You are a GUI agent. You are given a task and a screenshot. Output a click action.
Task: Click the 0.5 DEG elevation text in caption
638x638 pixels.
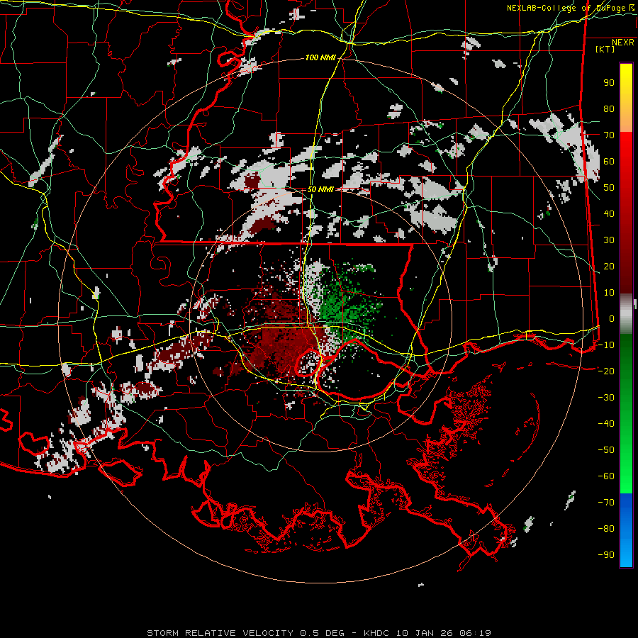(322, 633)
